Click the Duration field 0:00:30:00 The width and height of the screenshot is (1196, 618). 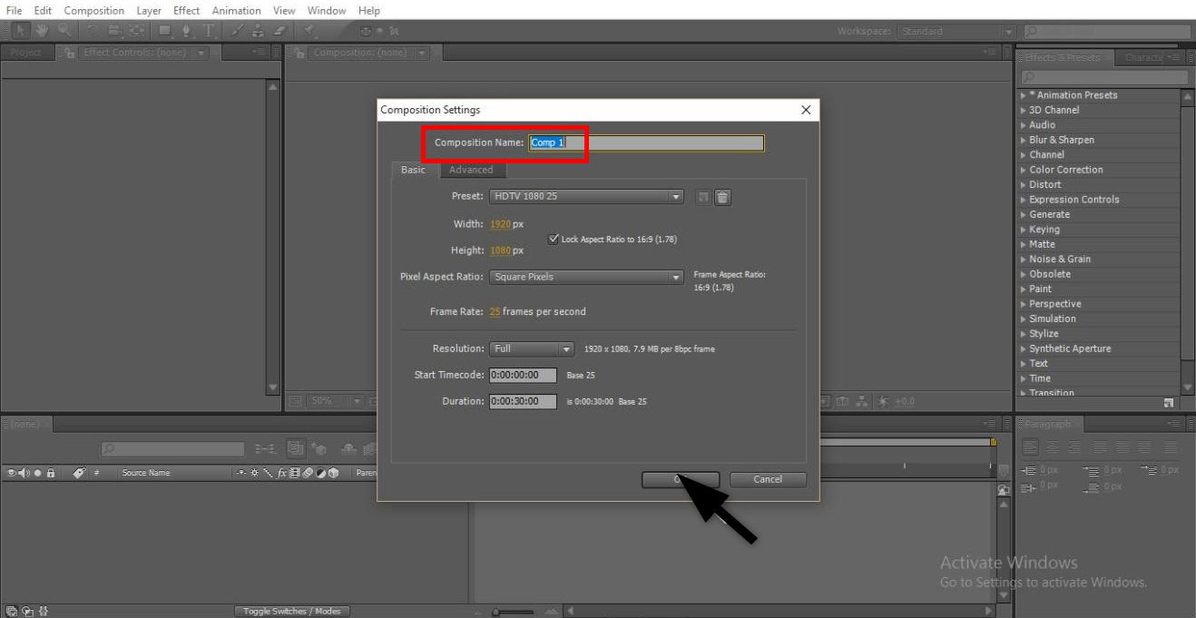pyautogui.click(x=523, y=401)
